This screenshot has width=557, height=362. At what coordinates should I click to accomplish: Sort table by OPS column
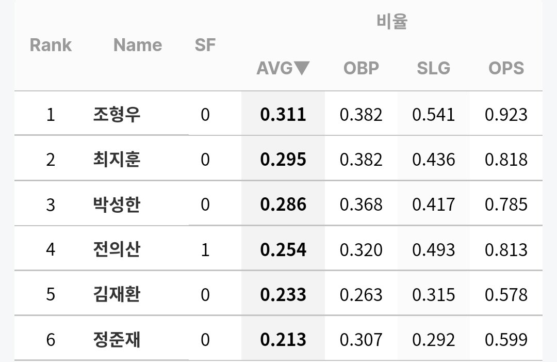[506, 68]
